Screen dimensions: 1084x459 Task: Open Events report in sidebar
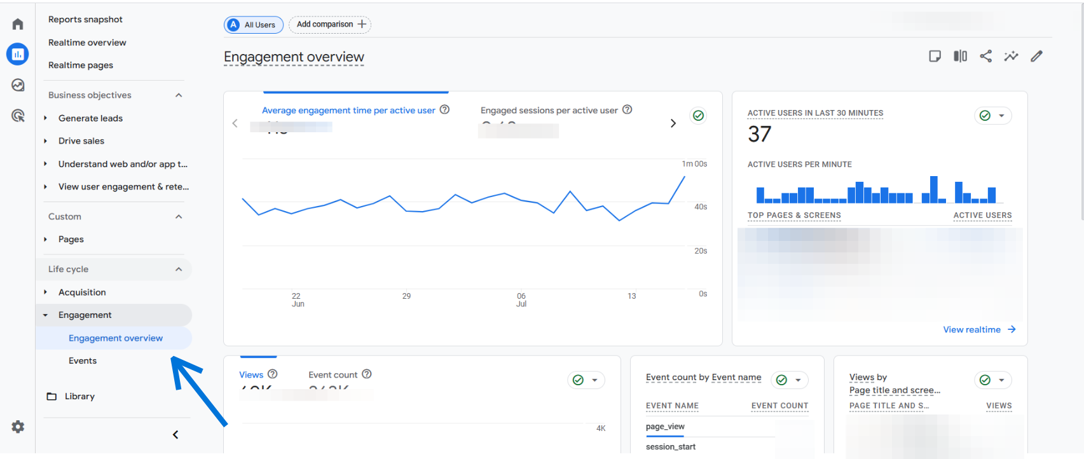tap(83, 361)
